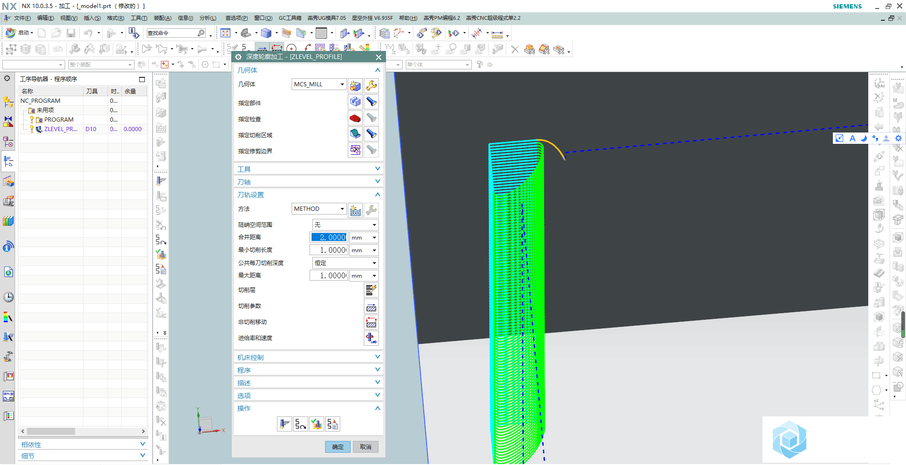Image resolution: width=906 pixels, height=465 pixels.
Task: Open the 帮助(H) menu
Action: pos(408,18)
